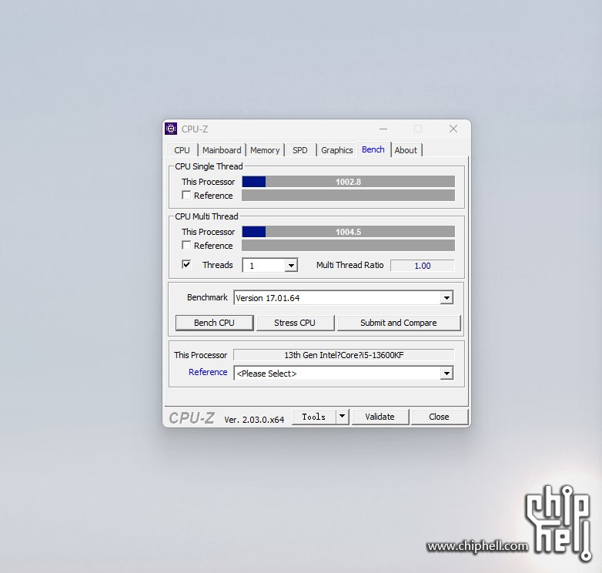Close the CPU-Z window via X
This screenshot has width=602, height=573.
(453, 129)
